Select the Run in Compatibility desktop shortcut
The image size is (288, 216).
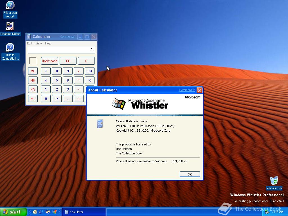(10, 52)
